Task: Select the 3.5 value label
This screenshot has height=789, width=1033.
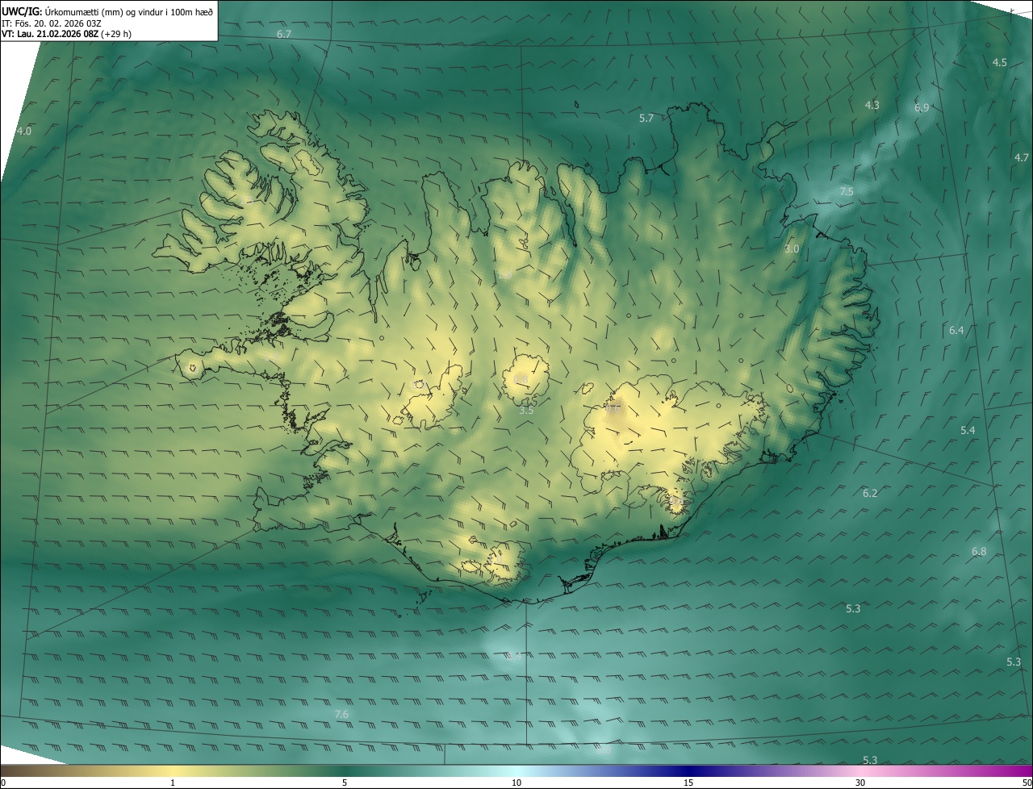Action: pos(526,410)
